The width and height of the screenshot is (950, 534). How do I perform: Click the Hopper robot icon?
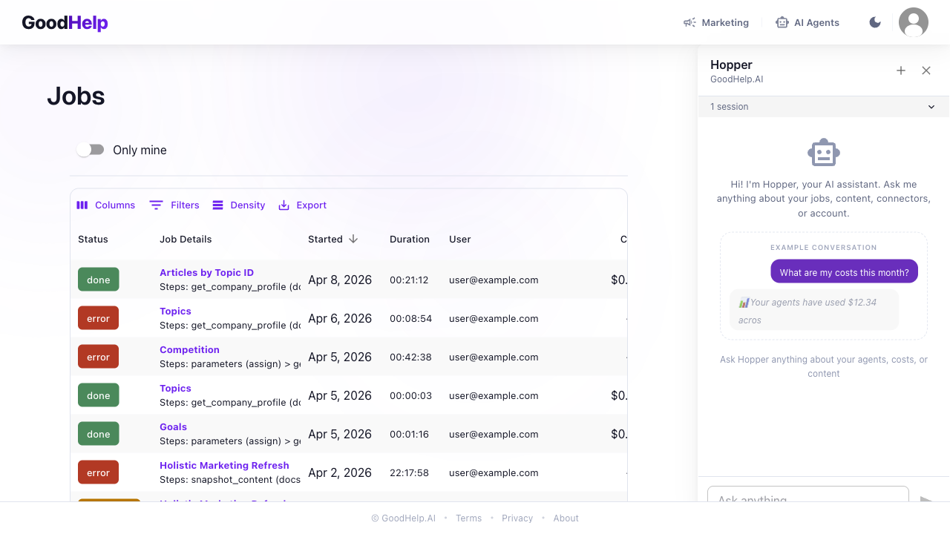823,153
